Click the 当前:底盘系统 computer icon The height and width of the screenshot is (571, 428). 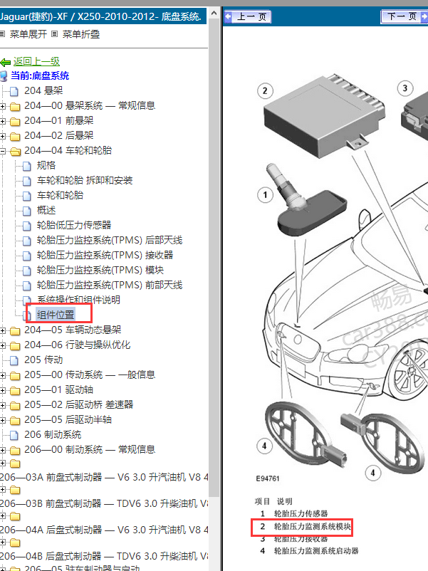4,76
